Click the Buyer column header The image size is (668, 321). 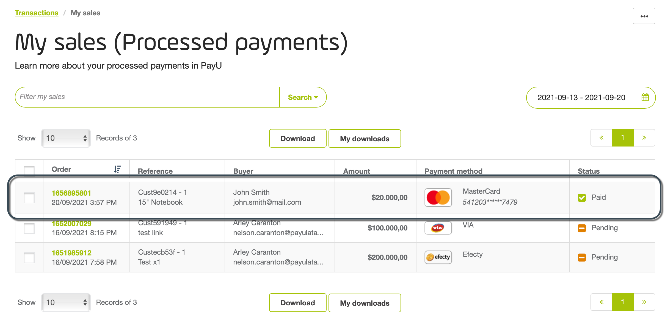(x=243, y=171)
